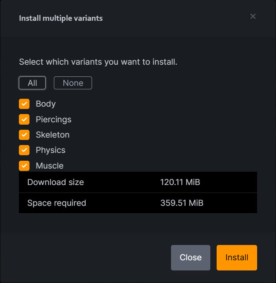Untick the Physics checkbox

24,150
